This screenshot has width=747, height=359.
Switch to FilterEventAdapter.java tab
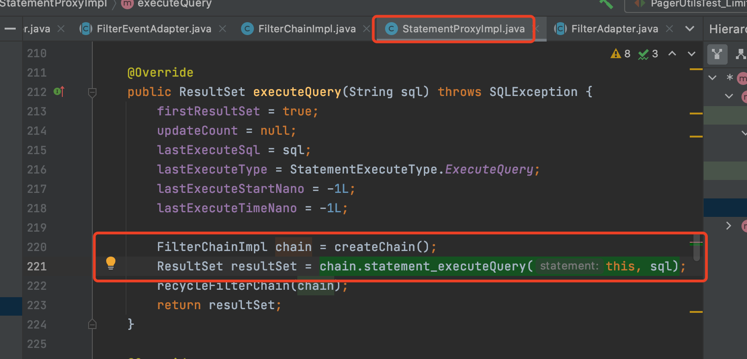point(153,29)
